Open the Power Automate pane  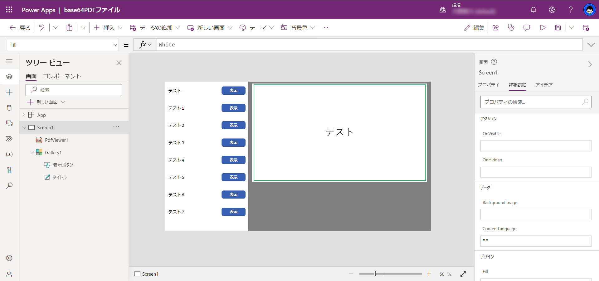pyautogui.click(x=9, y=139)
